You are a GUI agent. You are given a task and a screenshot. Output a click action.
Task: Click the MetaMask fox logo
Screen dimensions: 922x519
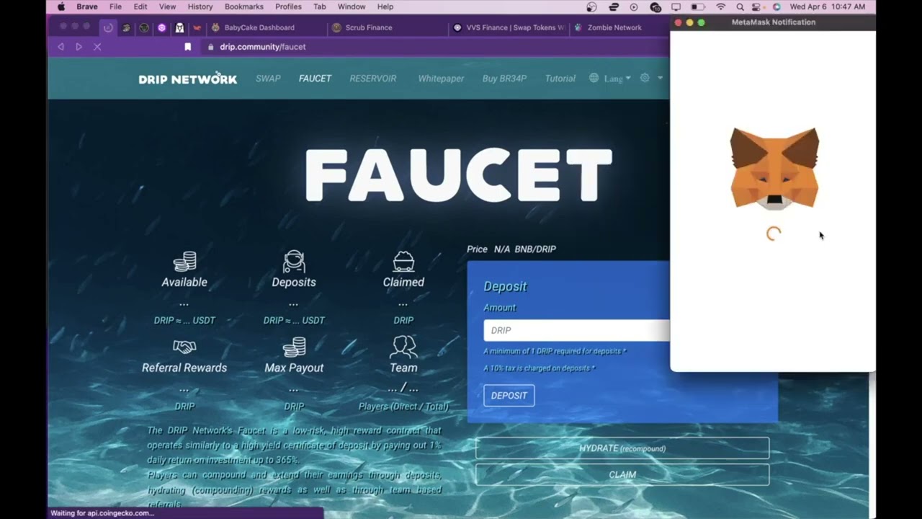click(774, 169)
